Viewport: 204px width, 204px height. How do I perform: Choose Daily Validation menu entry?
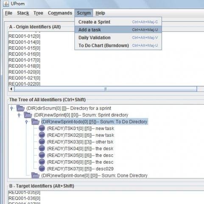[118, 37]
